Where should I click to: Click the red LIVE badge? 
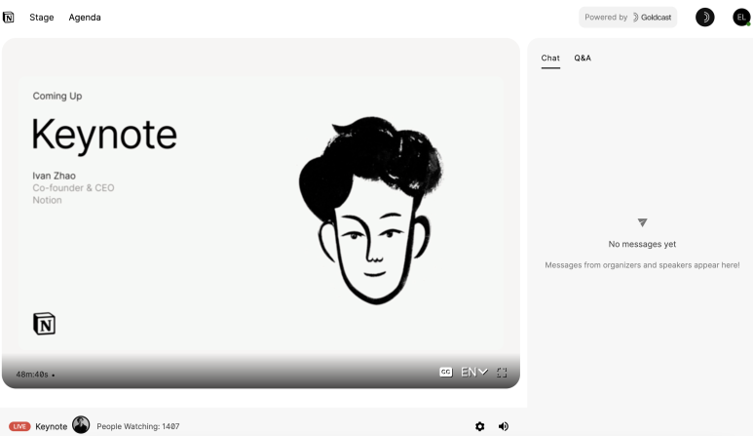[x=19, y=426]
